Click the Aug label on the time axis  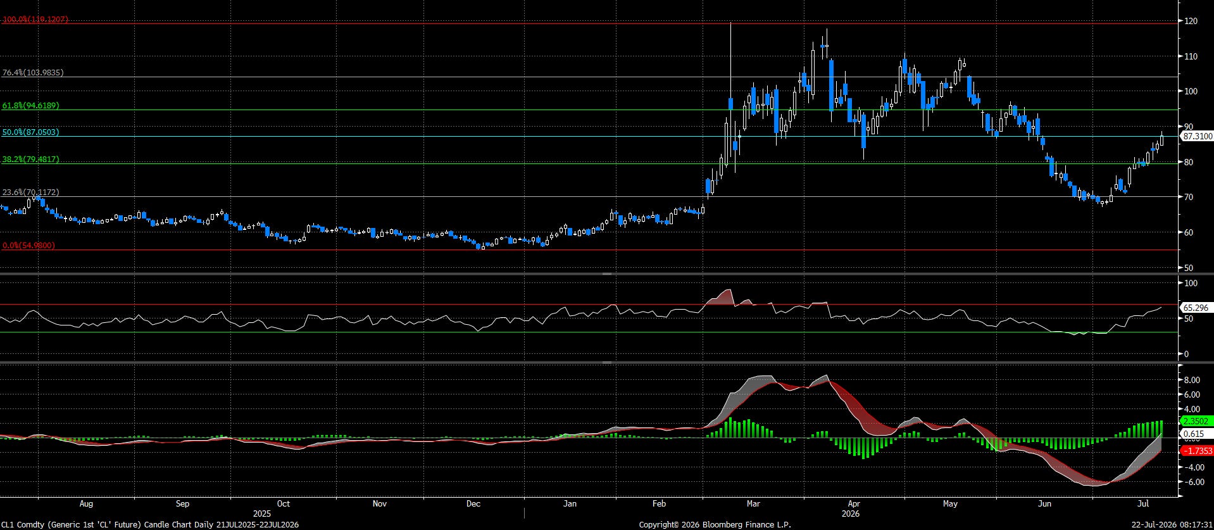tap(86, 504)
